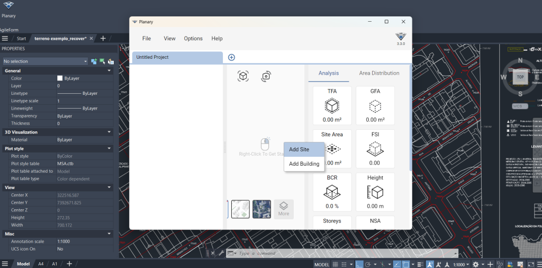
Task: Select the satellite imagery map thumbnail
Action: tap(261, 209)
